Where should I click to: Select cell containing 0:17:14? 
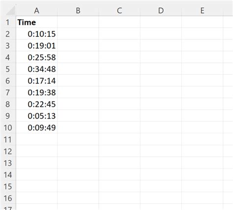37,81
